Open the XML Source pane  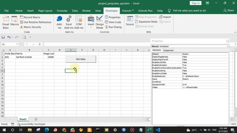[x=130, y=21]
